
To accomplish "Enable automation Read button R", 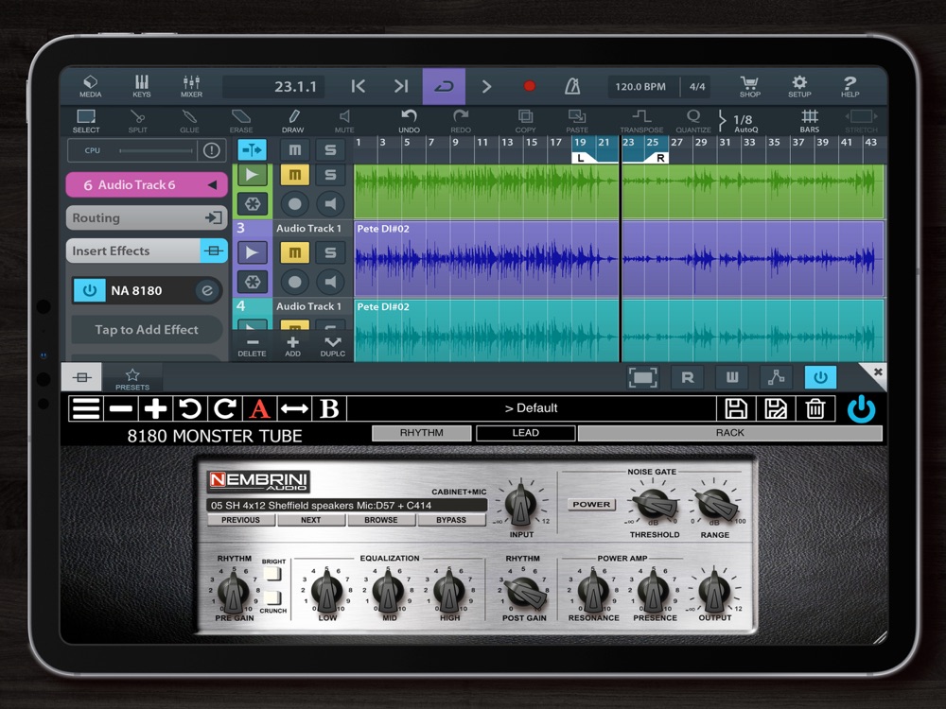I will point(687,378).
